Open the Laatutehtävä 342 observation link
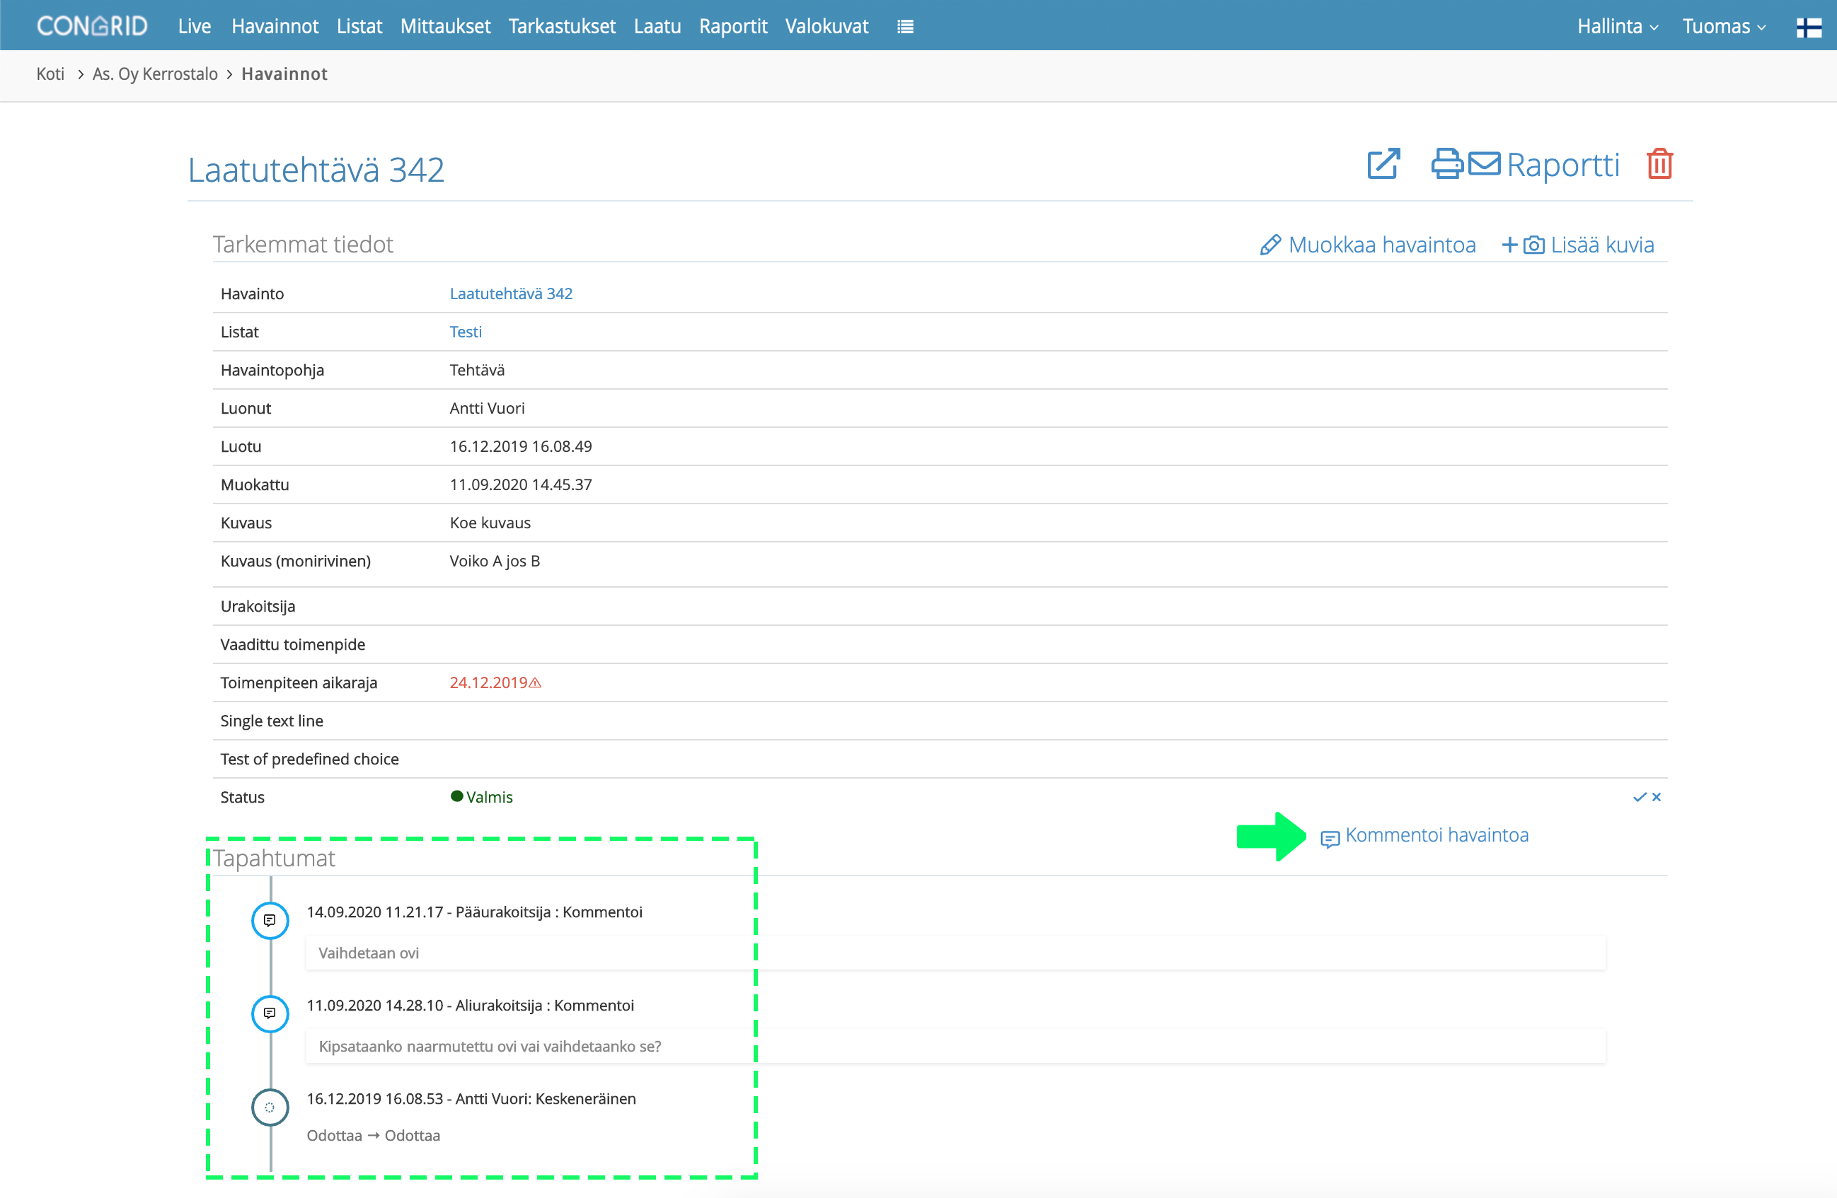 pos(511,293)
